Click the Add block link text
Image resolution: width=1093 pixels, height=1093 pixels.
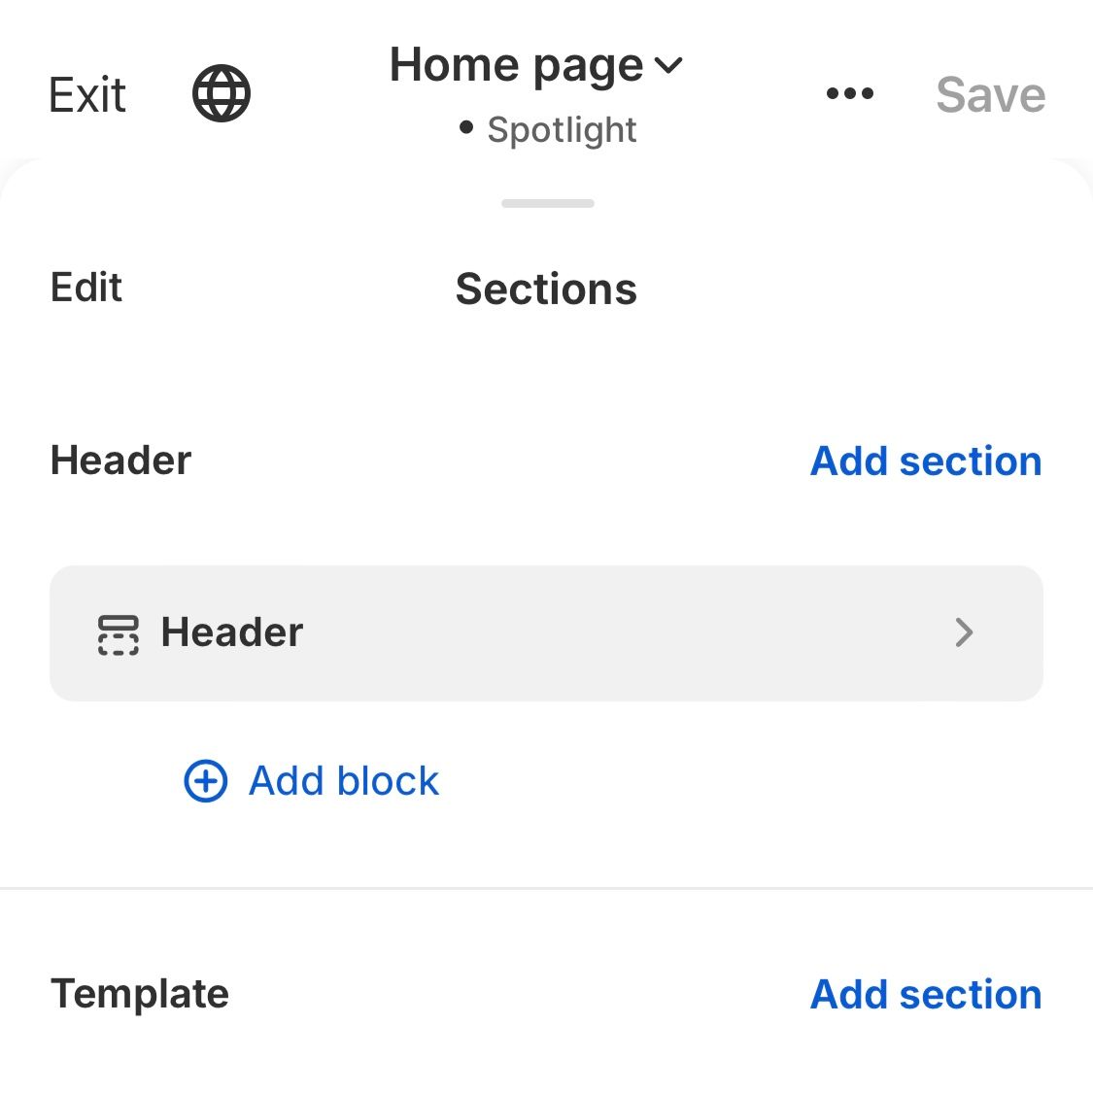(344, 781)
